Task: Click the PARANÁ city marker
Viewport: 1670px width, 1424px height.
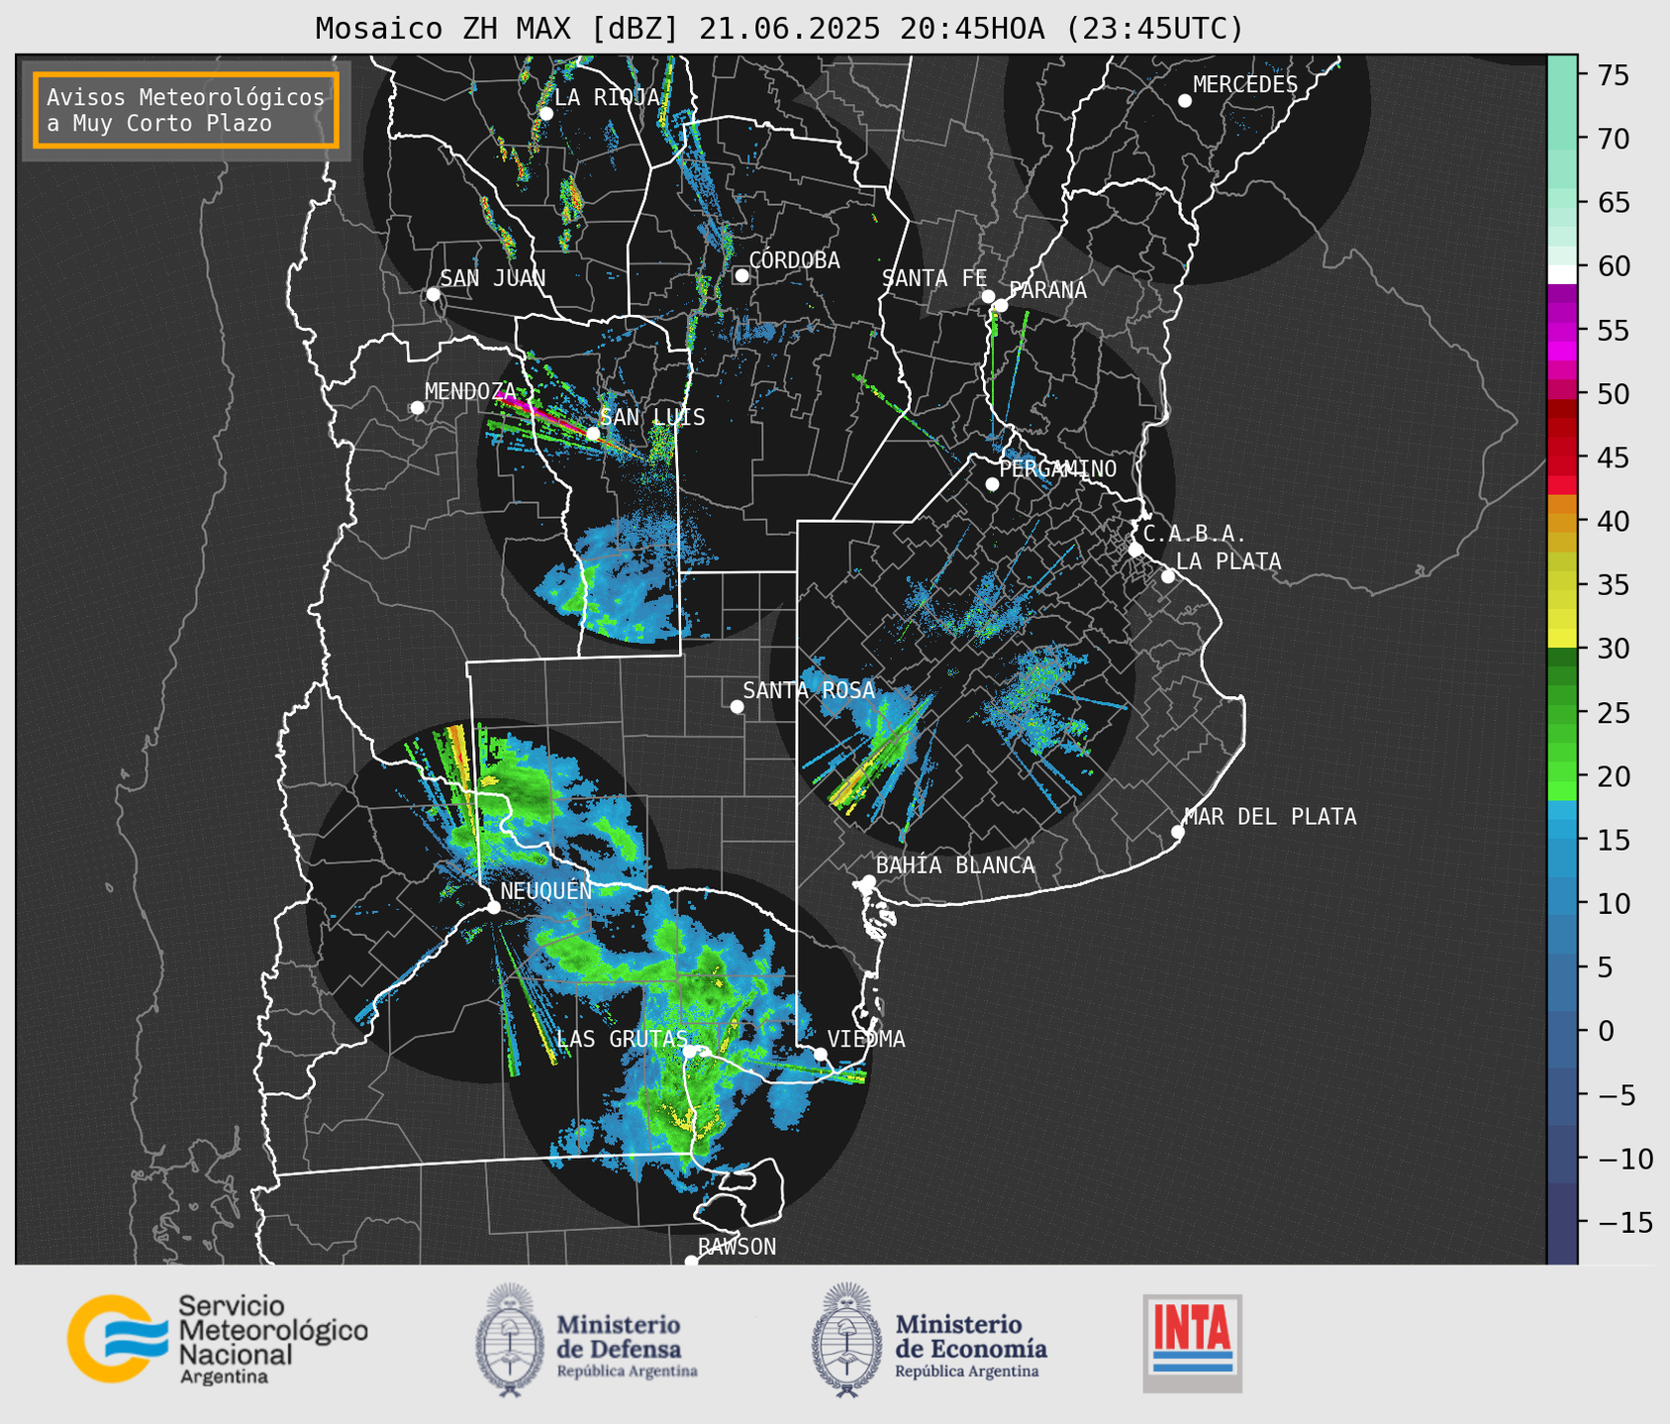Action: pyautogui.click(x=1001, y=305)
